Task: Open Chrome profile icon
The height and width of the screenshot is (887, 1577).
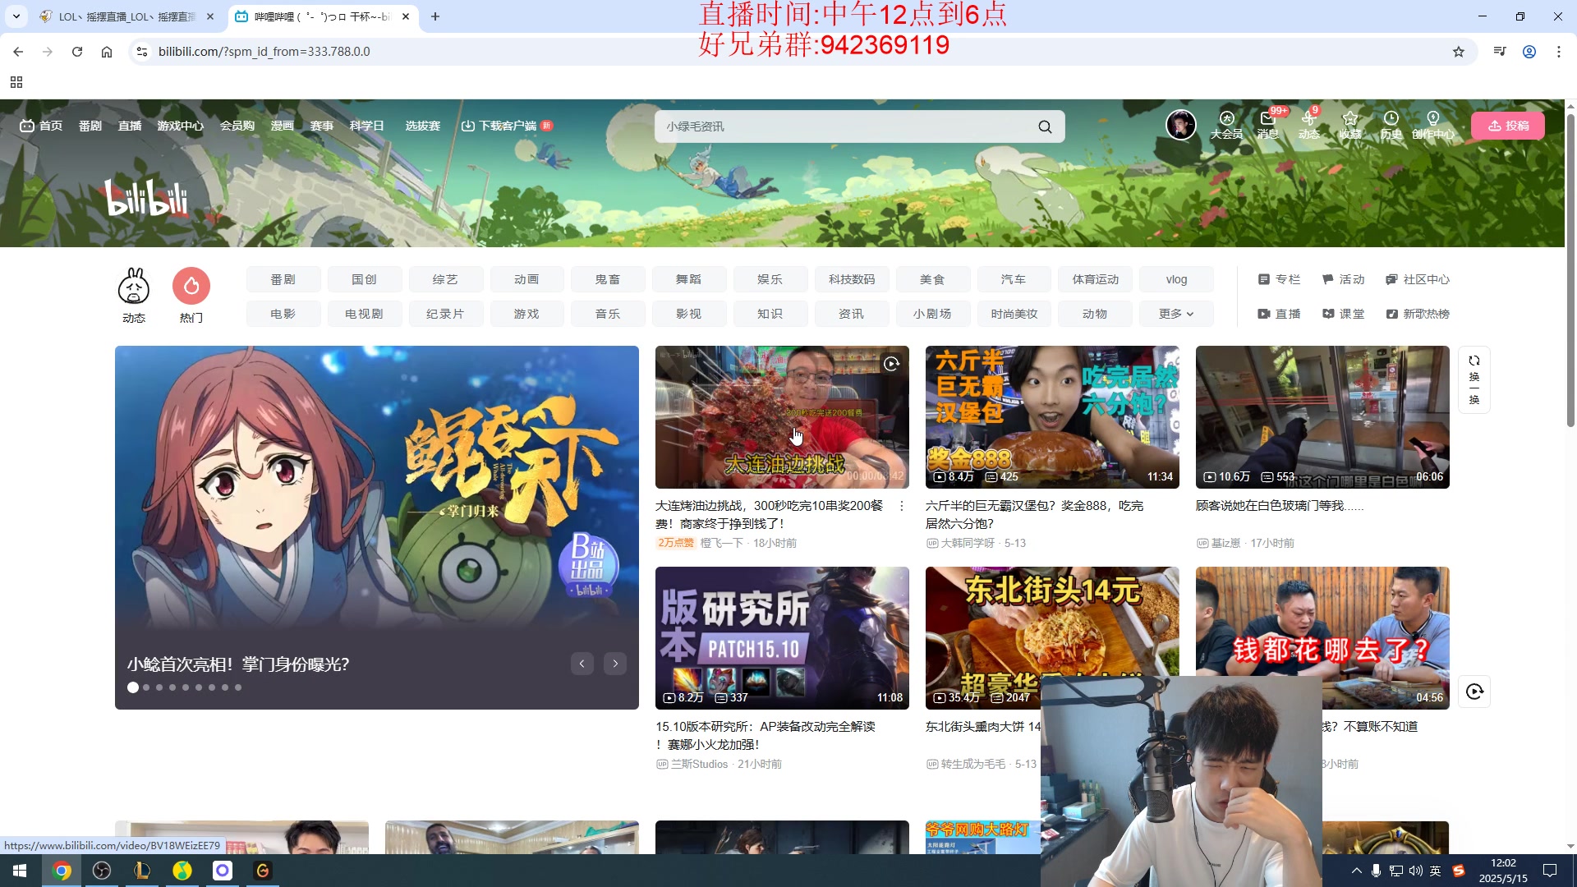Action: click(x=1529, y=52)
